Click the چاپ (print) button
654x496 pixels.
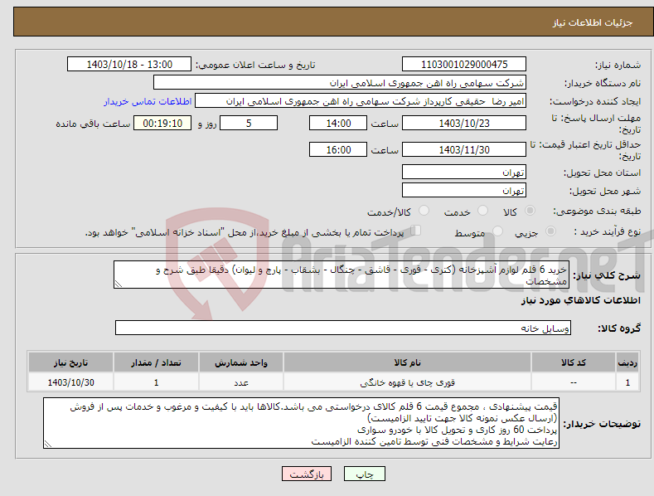click(364, 474)
